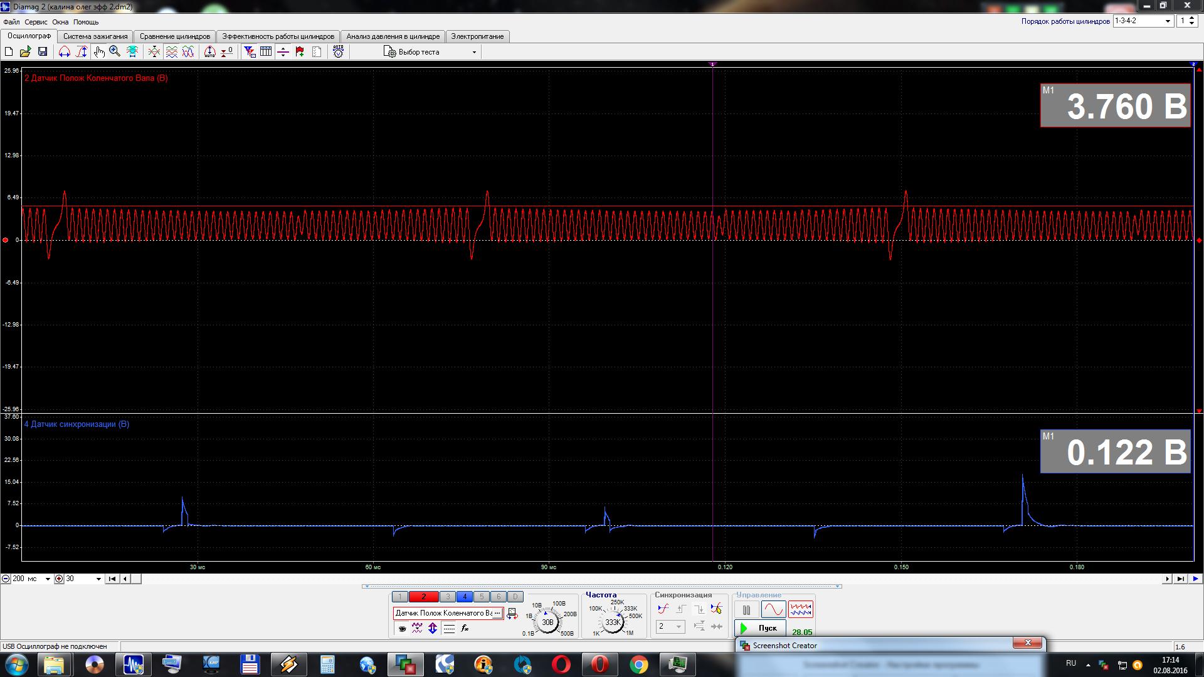Select rising edge sync trigger
The width and height of the screenshot is (1204, 677).
(x=682, y=609)
